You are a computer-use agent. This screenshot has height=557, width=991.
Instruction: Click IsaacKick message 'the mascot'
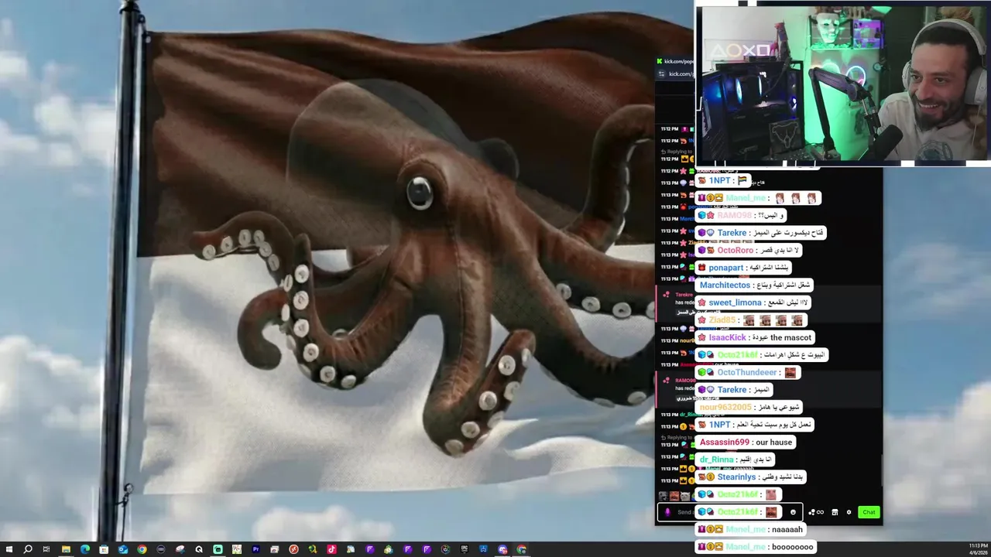(x=756, y=337)
